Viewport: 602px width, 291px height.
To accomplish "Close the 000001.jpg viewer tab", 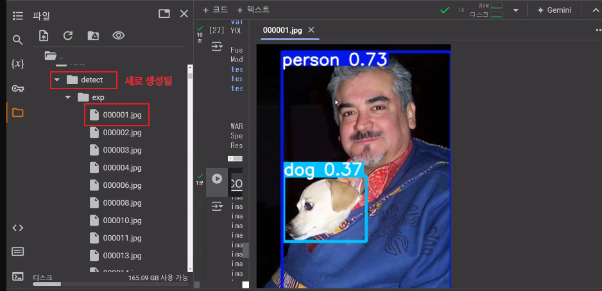I will 311,30.
